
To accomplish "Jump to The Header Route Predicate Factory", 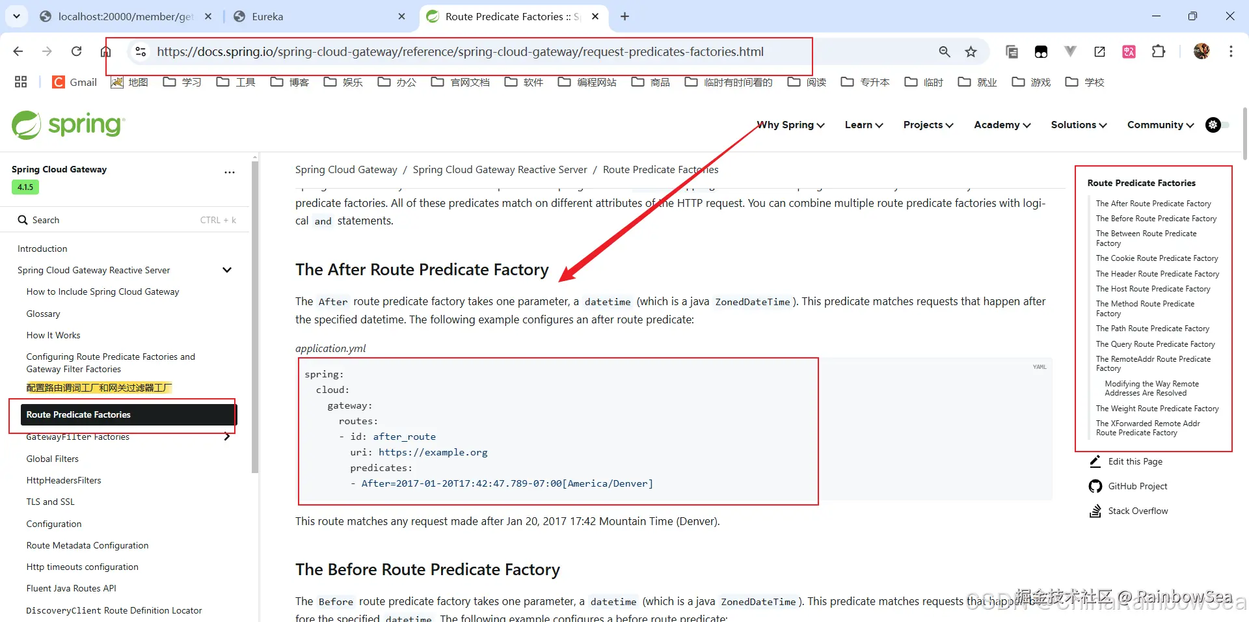I will click(1157, 274).
